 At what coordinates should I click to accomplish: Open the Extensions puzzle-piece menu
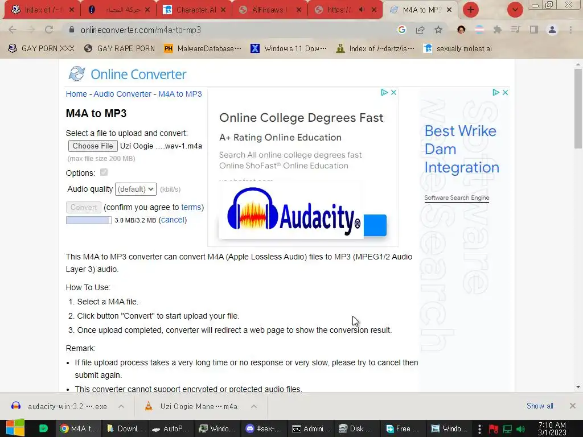497,30
